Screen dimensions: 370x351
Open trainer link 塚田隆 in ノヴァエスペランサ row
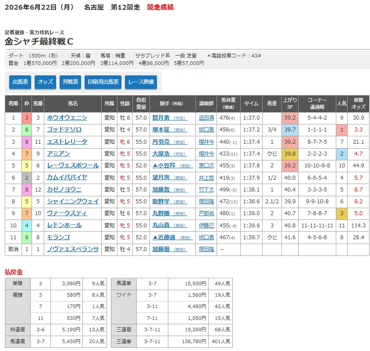click(206, 249)
